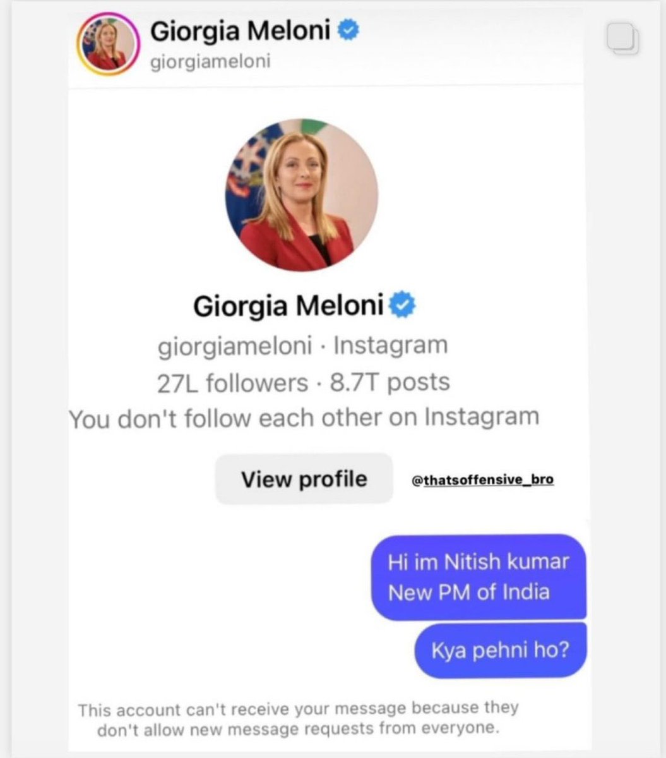
Task: Select the 27L followers text
Action: [x=232, y=383]
